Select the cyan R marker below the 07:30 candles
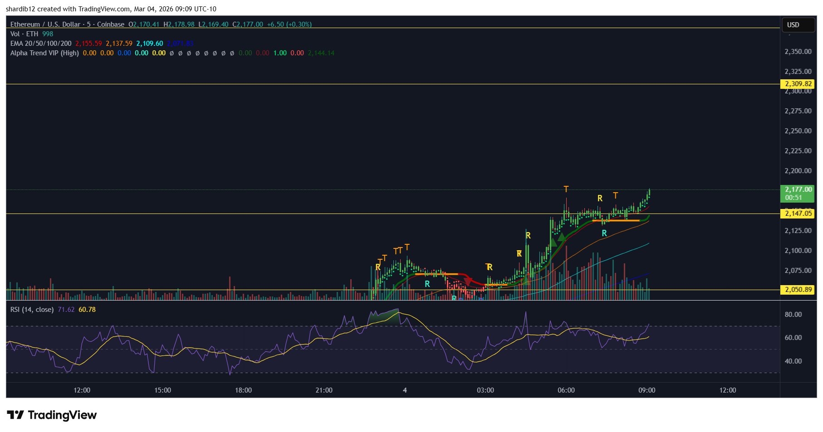Viewport: 823px width, 432px height. pyautogui.click(x=604, y=233)
